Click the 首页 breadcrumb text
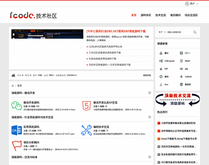 point(20,86)
